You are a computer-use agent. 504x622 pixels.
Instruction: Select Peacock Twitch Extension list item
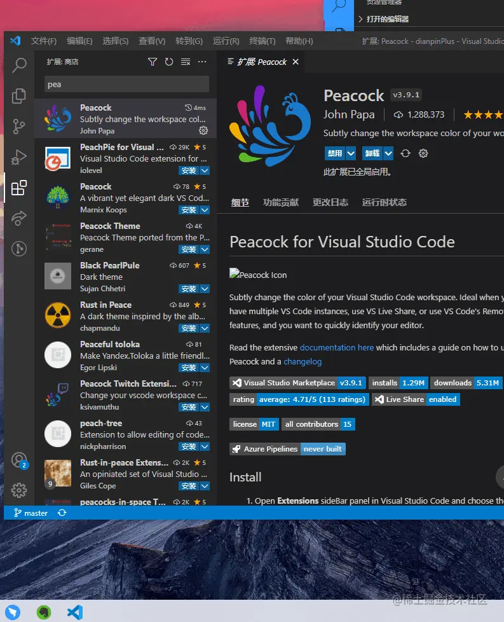coord(125,395)
